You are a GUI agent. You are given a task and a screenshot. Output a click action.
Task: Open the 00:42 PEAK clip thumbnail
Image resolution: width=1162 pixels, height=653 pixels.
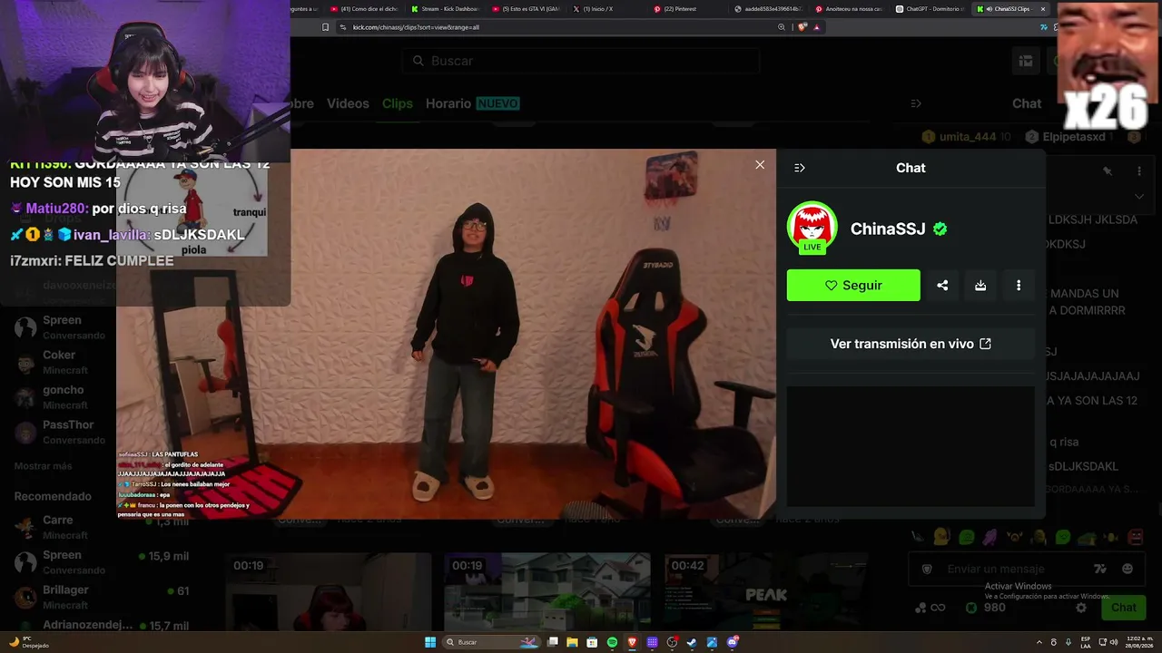tap(767, 591)
